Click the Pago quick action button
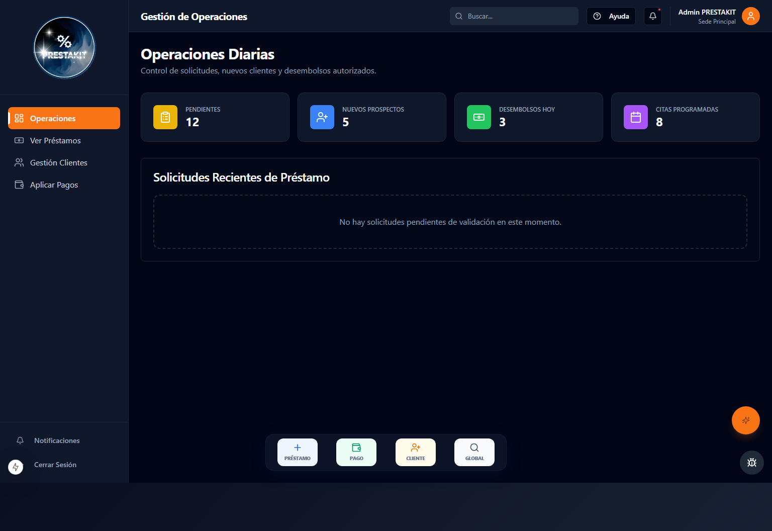Image resolution: width=772 pixels, height=531 pixels. (356, 452)
